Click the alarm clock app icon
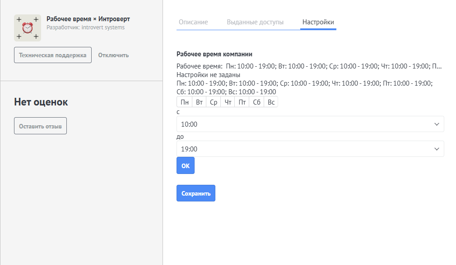Screen dimensions: 456x265 coord(28,28)
